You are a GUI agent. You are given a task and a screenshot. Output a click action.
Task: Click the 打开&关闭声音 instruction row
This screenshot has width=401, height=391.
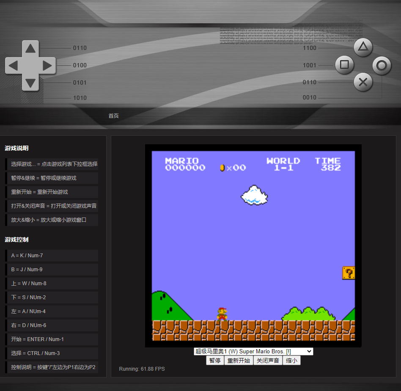click(52, 206)
